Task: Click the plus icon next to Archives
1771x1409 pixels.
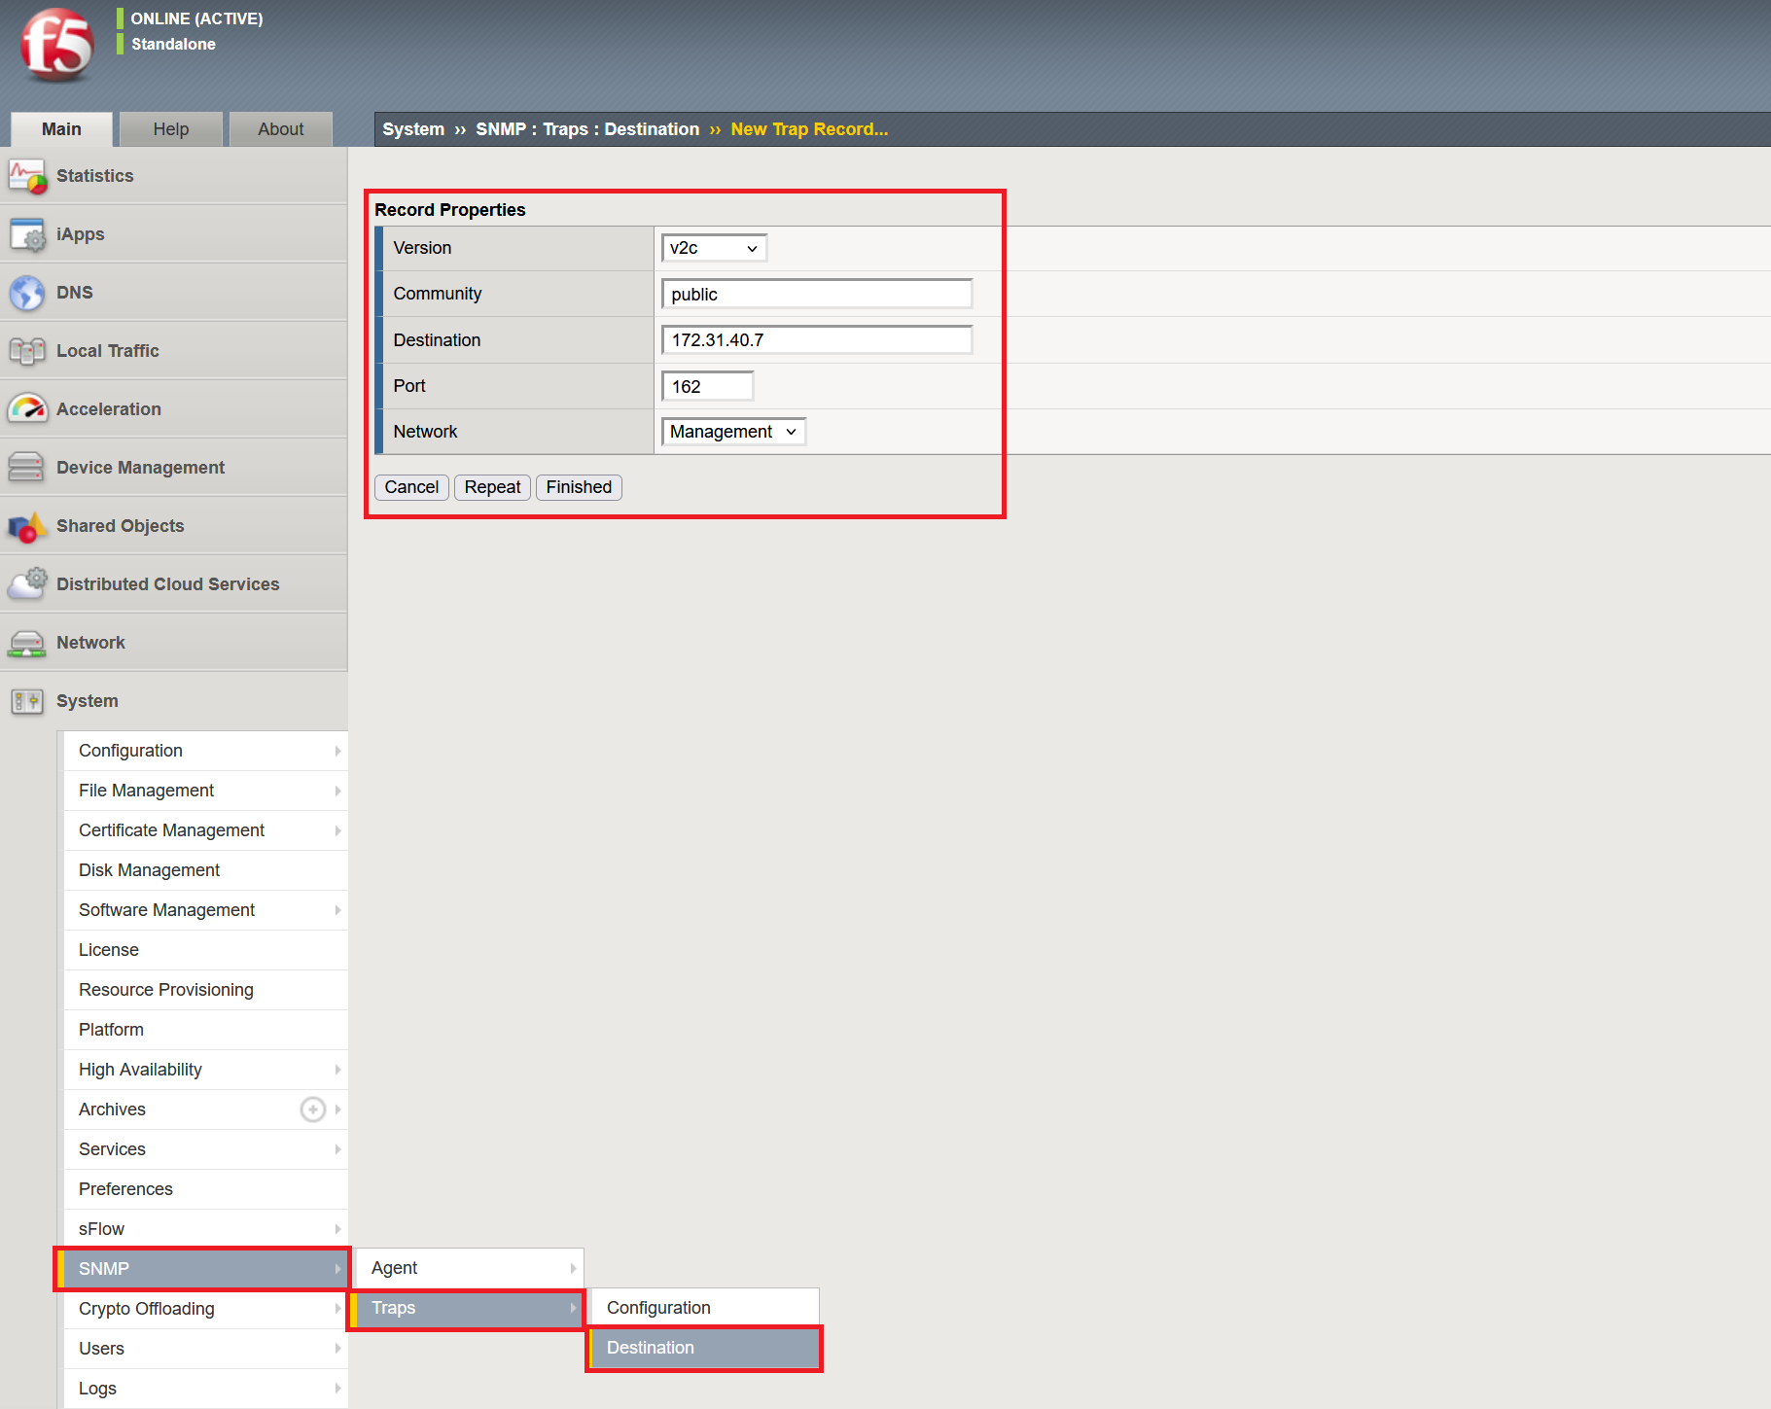Action: pos(312,1109)
